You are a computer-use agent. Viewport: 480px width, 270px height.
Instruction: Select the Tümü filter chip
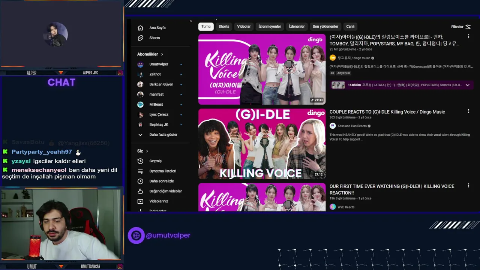pos(206,27)
